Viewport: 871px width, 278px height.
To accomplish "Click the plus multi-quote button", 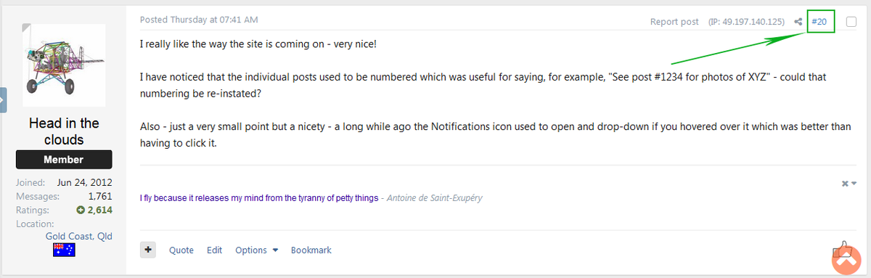I will pyautogui.click(x=148, y=250).
